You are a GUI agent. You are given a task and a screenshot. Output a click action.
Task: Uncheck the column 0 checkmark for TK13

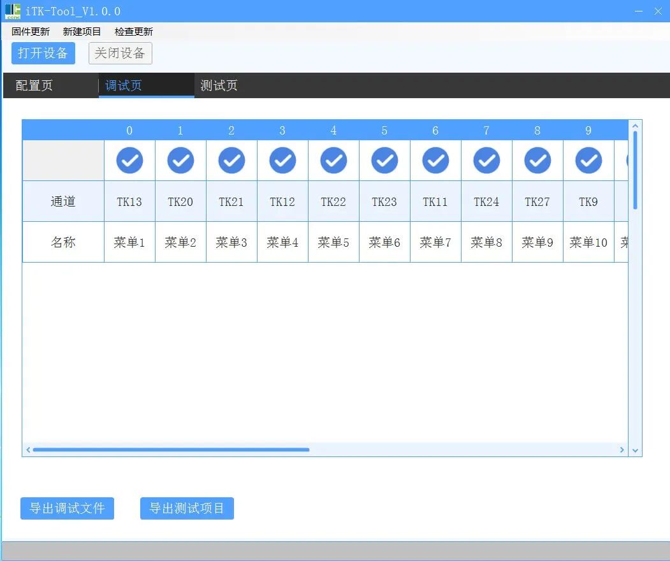(x=129, y=160)
